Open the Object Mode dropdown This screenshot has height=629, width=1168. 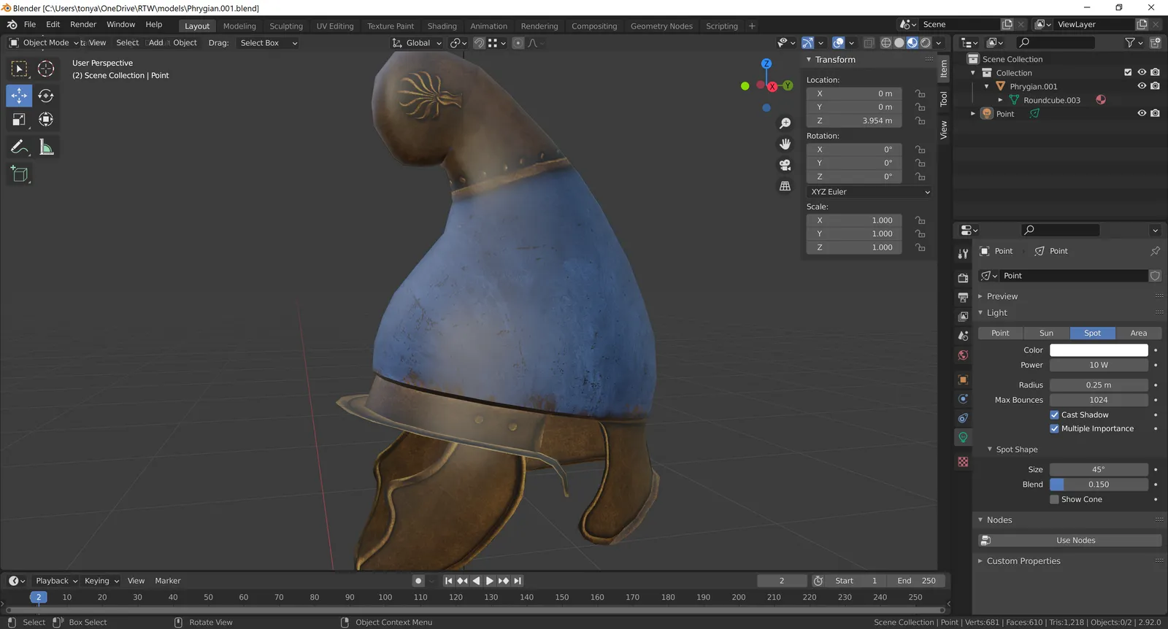point(44,43)
